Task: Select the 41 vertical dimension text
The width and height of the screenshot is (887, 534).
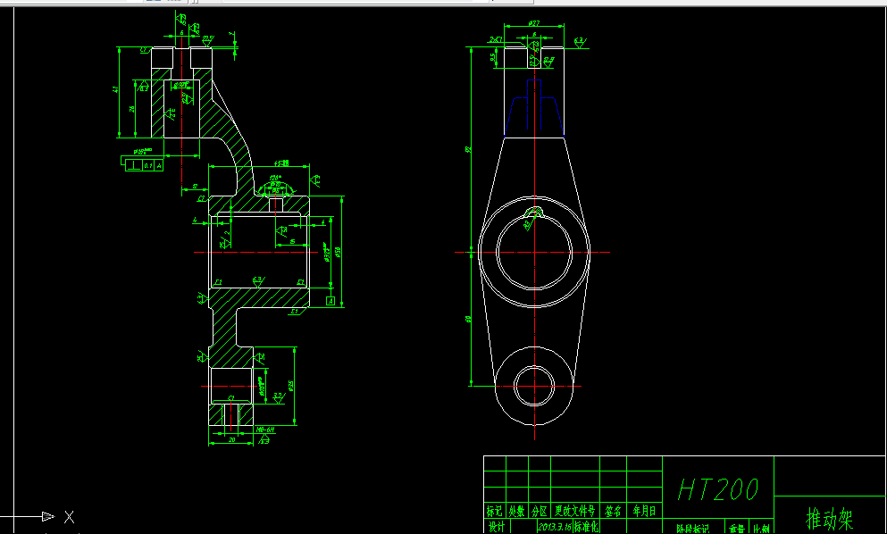Action: (x=115, y=88)
